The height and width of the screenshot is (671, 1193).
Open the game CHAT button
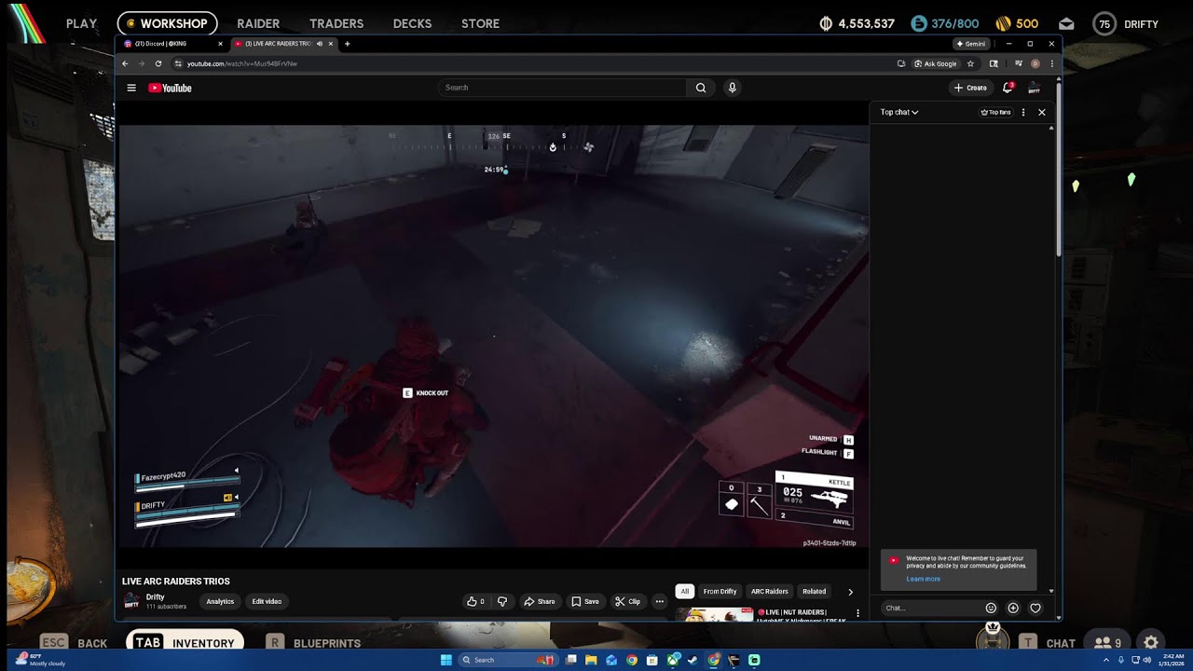[1048, 643]
